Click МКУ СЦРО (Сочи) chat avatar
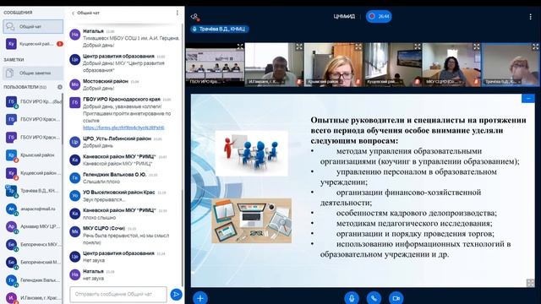The width and height of the screenshot is (541, 304). coord(75,231)
